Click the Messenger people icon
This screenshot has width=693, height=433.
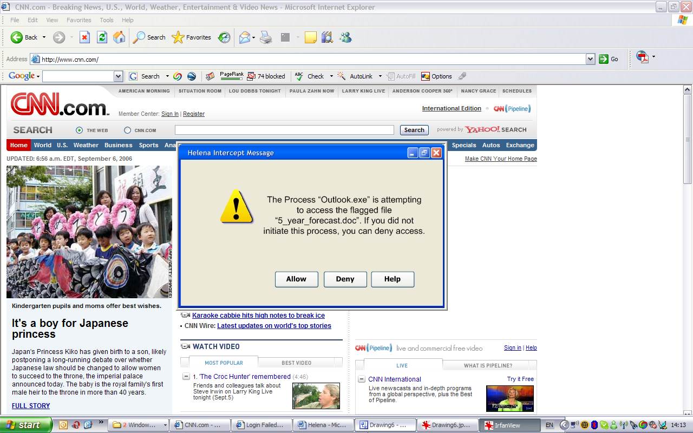[345, 37]
